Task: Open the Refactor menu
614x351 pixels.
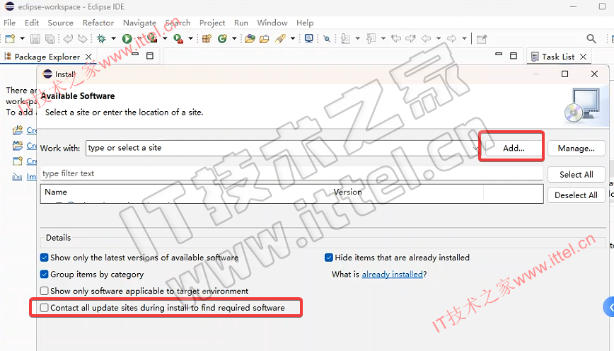Action: coord(98,23)
